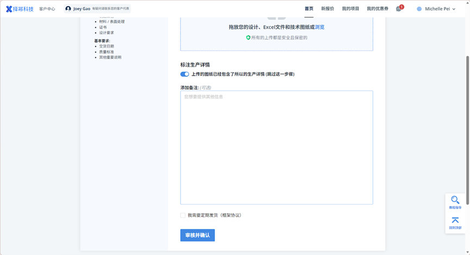Viewport: 470px width, 255px height.
Task: Toggle off 上传的图纸已经包含了所以的生产详情 switch
Action: tap(185, 74)
